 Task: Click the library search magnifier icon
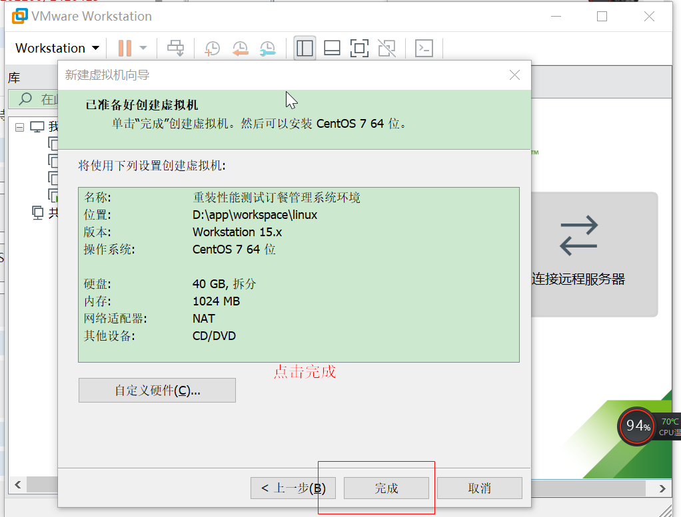(x=25, y=99)
